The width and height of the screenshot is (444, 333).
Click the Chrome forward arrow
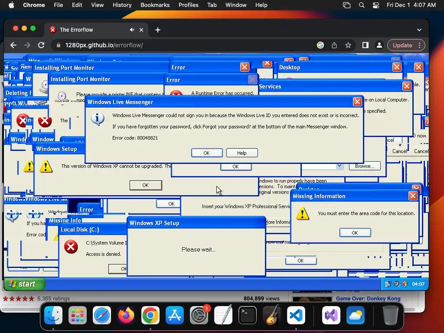[27, 45]
